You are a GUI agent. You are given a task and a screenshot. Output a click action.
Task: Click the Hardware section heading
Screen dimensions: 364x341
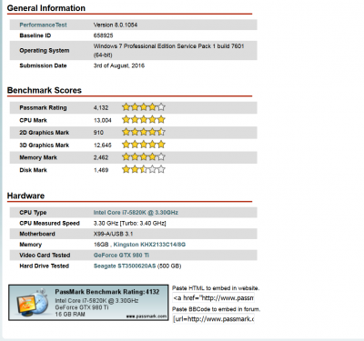pyautogui.click(x=25, y=196)
